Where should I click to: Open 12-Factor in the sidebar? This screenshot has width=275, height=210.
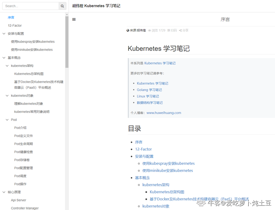[x=15, y=26]
